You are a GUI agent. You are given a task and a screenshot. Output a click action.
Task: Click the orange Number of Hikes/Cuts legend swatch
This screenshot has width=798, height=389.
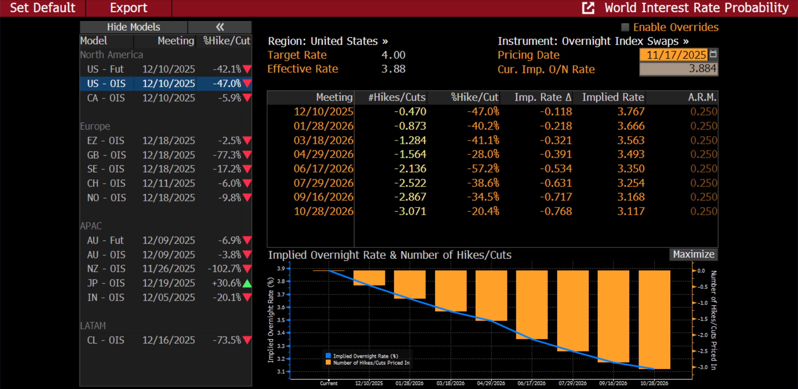328,362
